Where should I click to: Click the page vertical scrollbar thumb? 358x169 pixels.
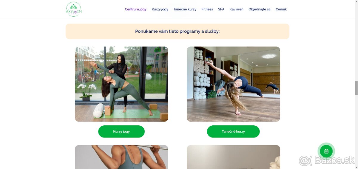tap(356, 88)
